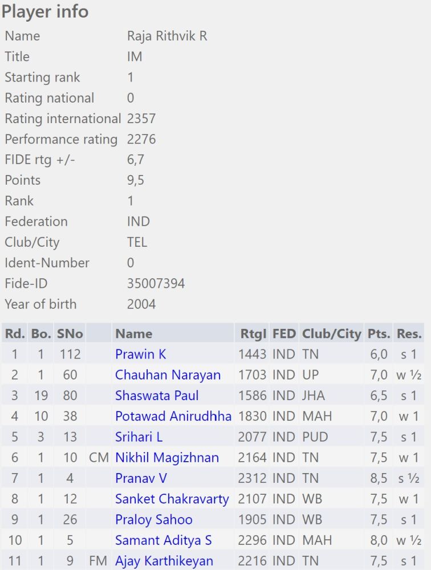Select the Potawad Anirudhha link
The height and width of the screenshot is (570, 431).
pyautogui.click(x=173, y=416)
